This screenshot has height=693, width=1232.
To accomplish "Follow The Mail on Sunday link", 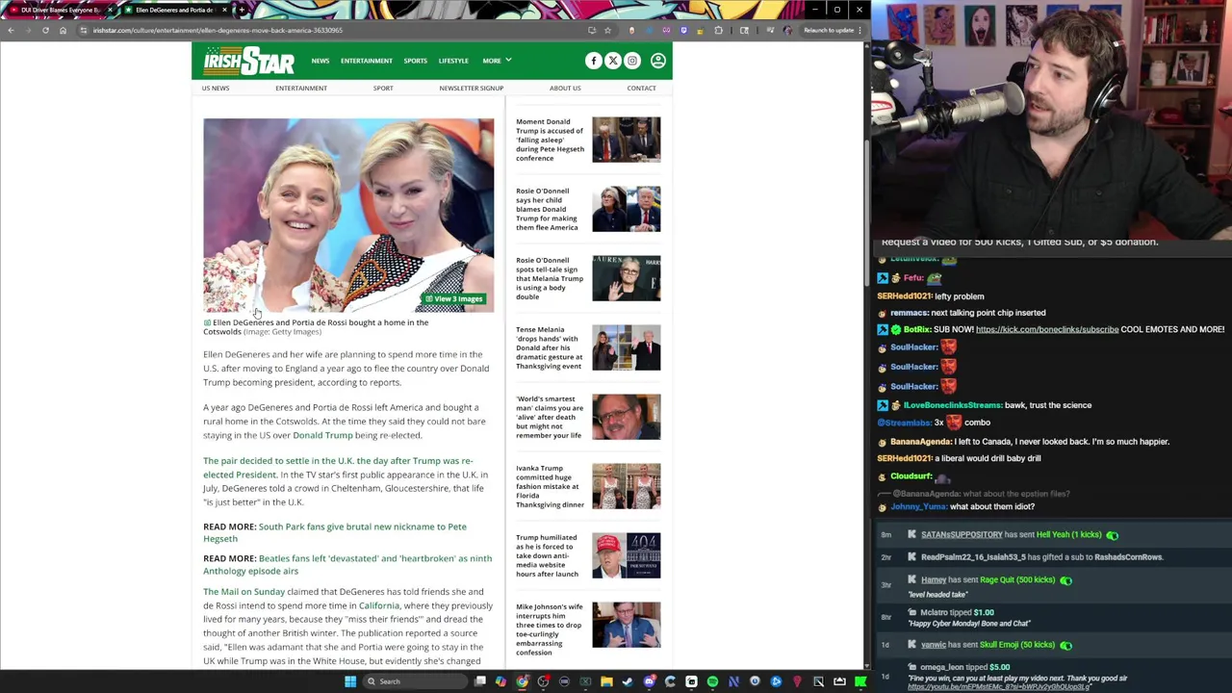I will pyautogui.click(x=244, y=592).
